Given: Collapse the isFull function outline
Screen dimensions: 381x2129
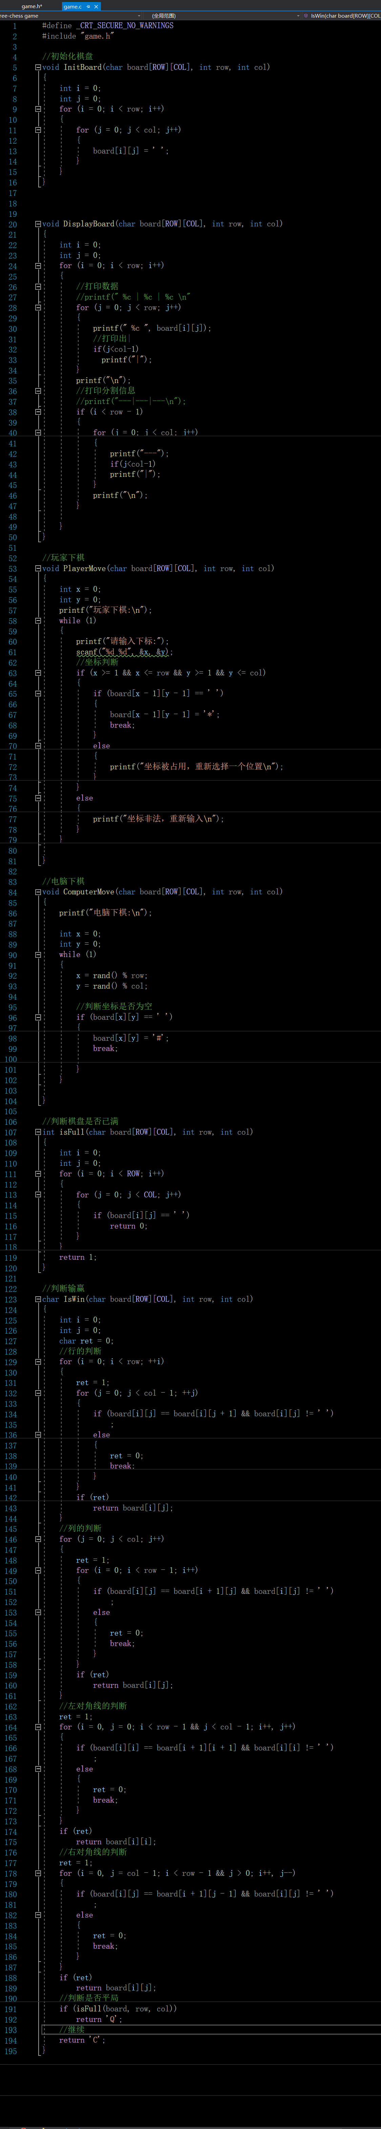Looking at the screenshot, I should (x=38, y=1132).
